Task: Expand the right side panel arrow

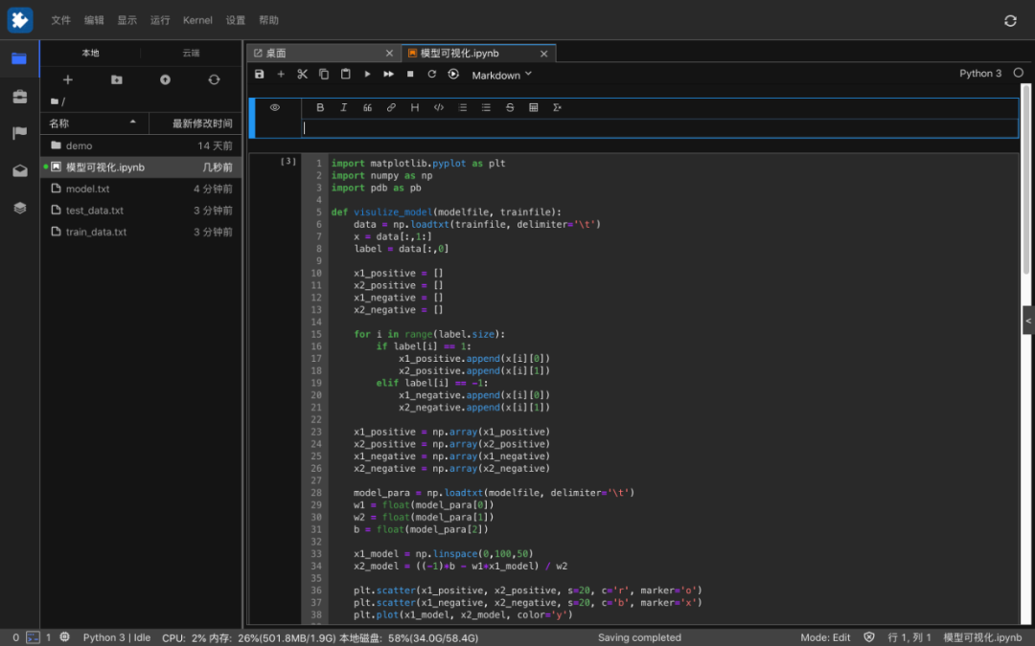Action: point(1028,321)
